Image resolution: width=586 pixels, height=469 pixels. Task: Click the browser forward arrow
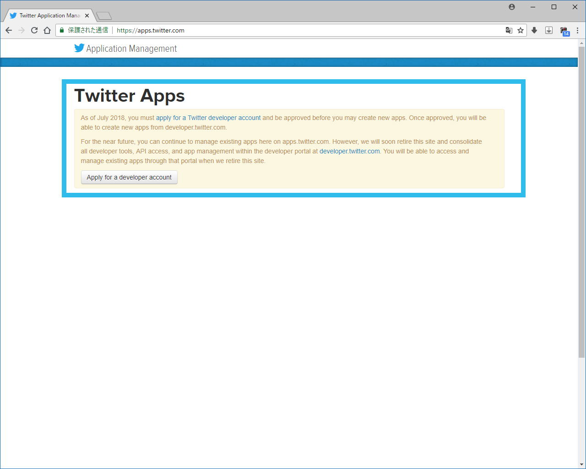[x=22, y=30]
